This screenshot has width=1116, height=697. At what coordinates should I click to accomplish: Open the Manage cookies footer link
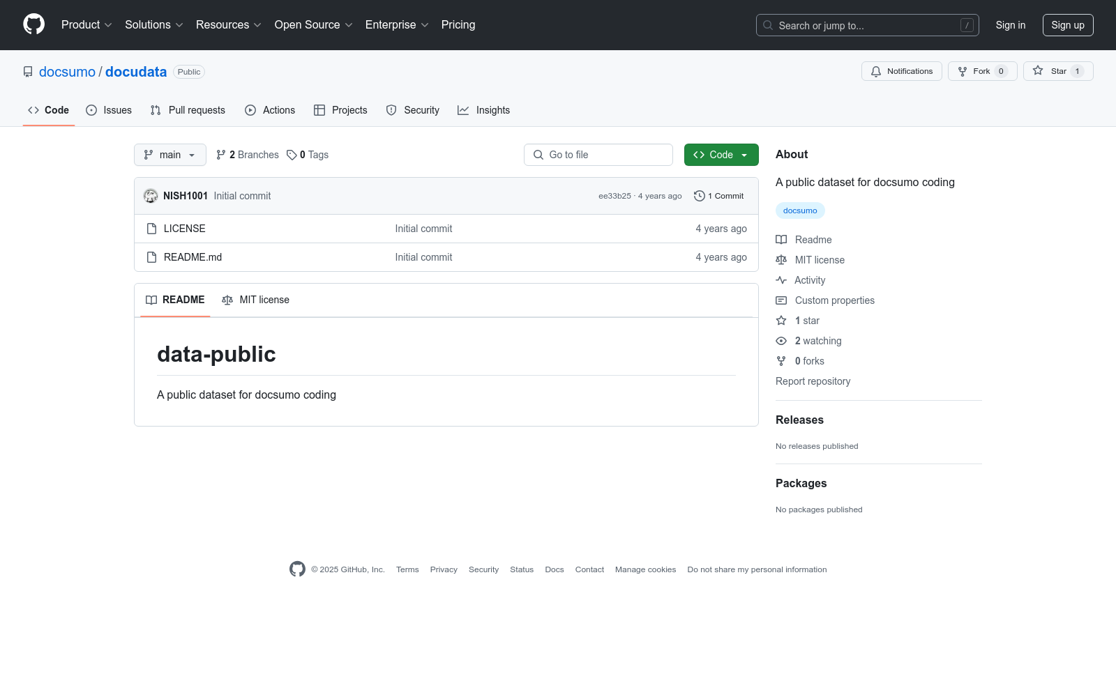tap(646, 569)
